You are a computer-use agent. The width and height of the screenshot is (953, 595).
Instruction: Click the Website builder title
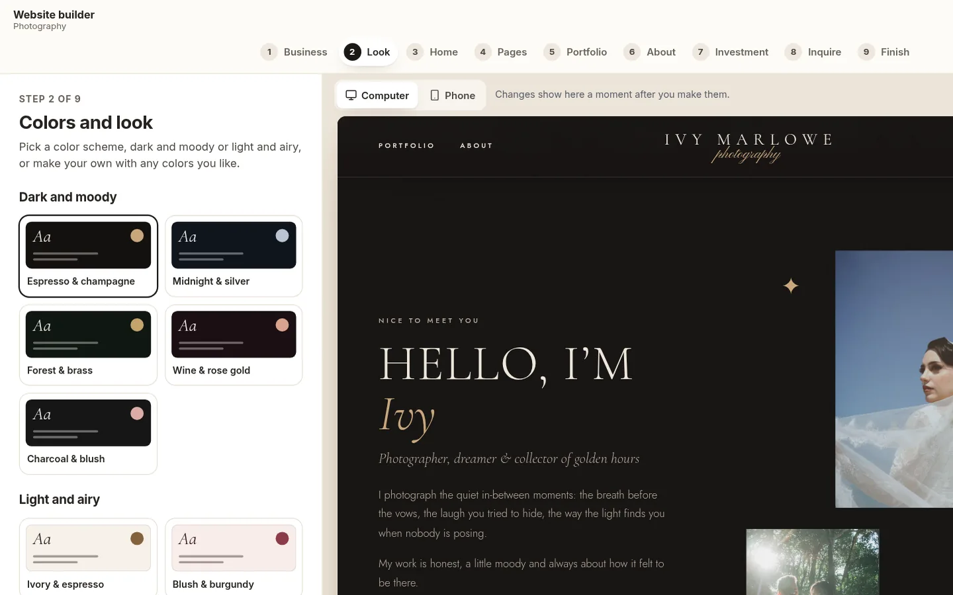pos(54,15)
